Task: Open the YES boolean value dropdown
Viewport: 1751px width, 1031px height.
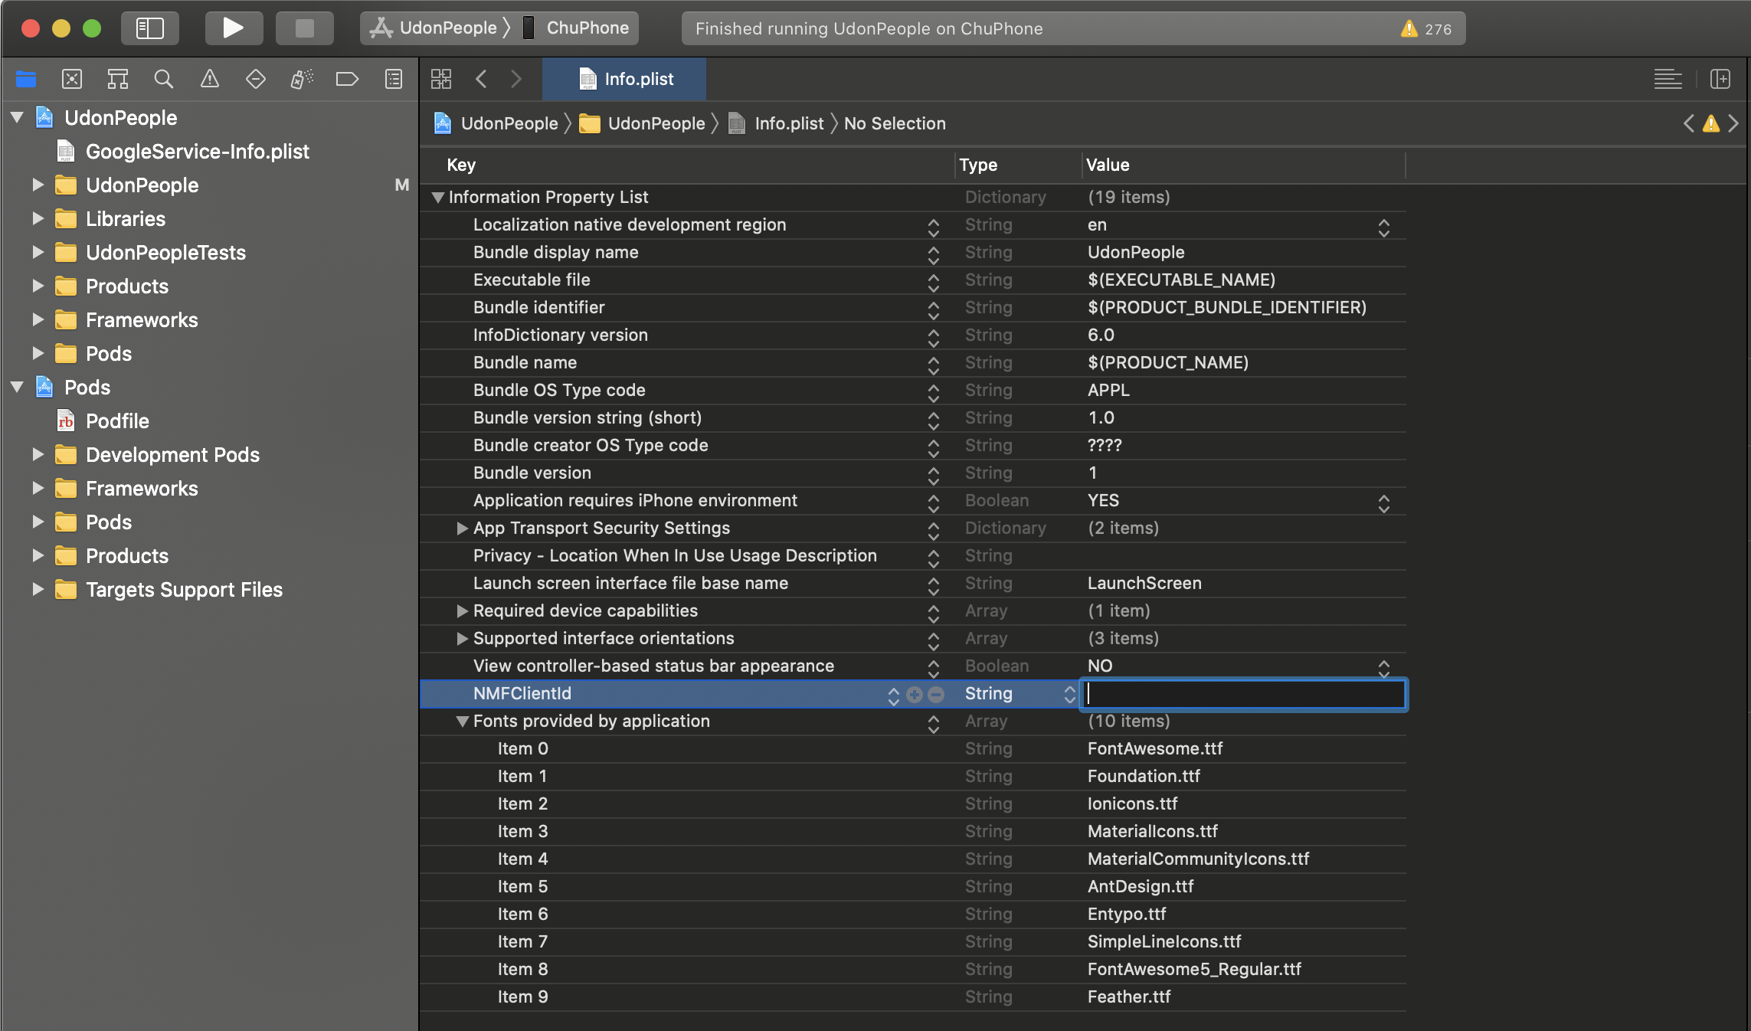Action: [x=1383, y=503]
